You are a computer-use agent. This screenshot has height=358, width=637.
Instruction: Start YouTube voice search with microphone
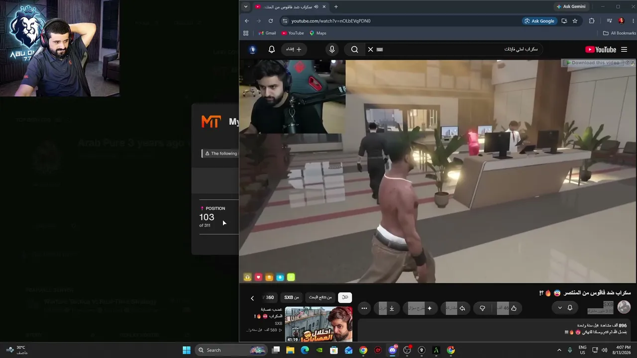(332, 50)
